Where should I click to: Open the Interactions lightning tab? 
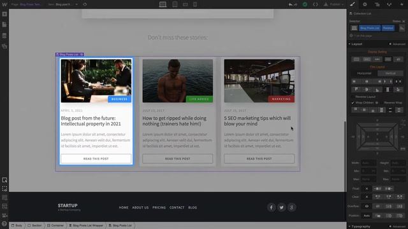point(402,4)
